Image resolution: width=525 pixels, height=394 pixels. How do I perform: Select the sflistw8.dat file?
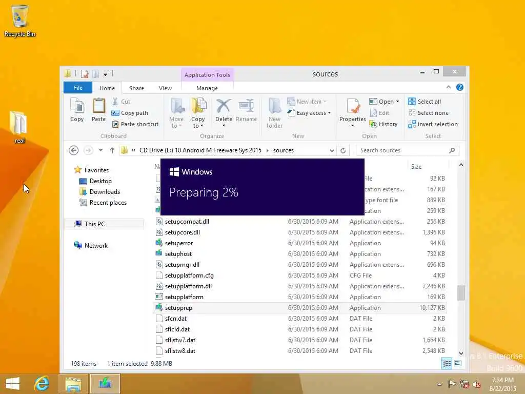[299, 351]
